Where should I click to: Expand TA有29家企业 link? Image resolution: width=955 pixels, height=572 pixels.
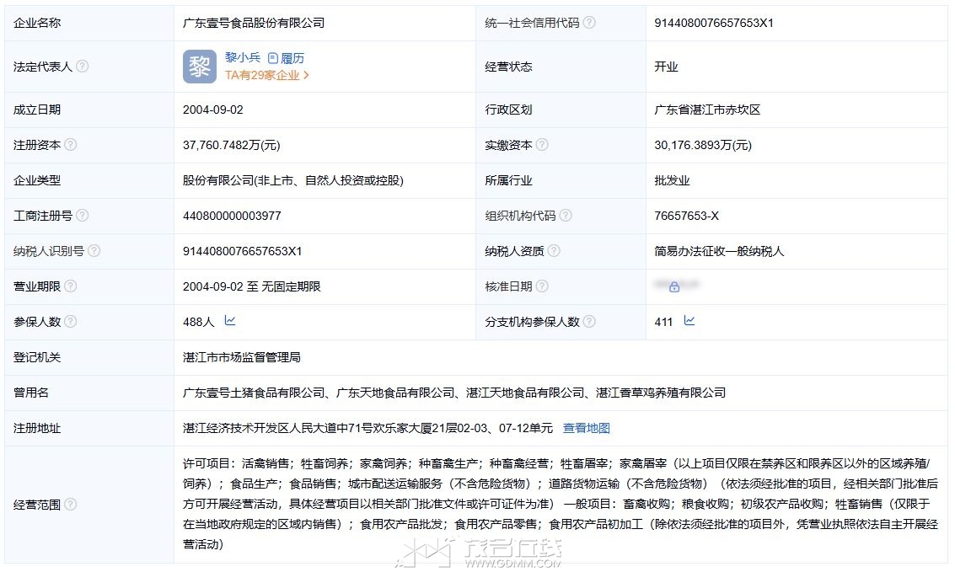[266, 76]
